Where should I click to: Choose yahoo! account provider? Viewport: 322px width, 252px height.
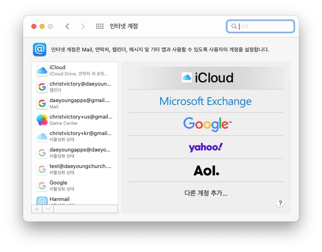[x=206, y=147]
